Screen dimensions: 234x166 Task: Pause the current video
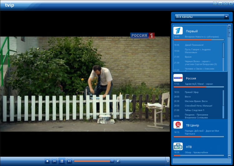click(62, 161)
